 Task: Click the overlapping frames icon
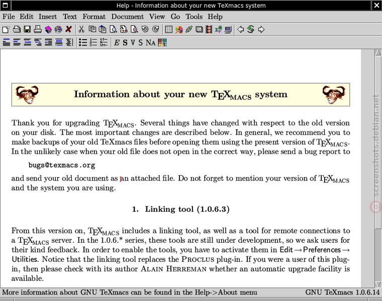tap(199, 30)
